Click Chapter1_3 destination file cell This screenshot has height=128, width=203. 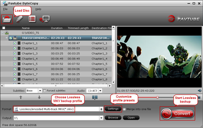99,53
